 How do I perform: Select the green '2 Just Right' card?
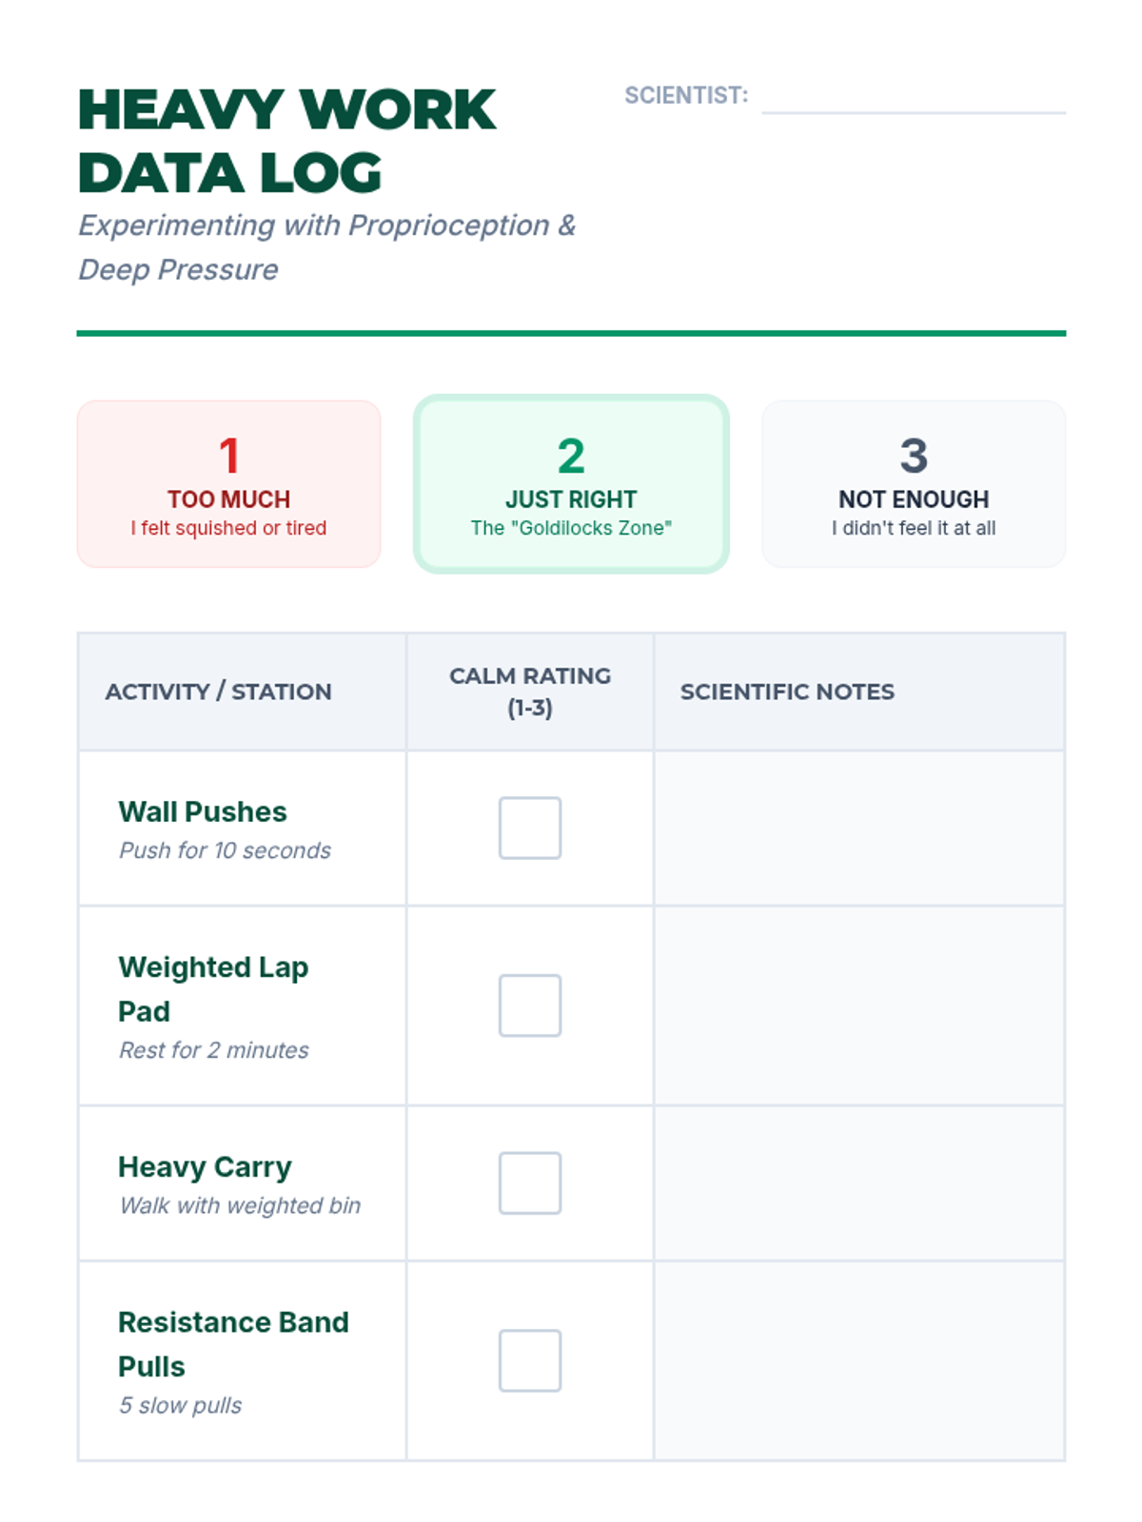pyautogui.click(x=571, y=484)
